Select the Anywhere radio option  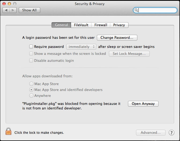pos(31,96)
